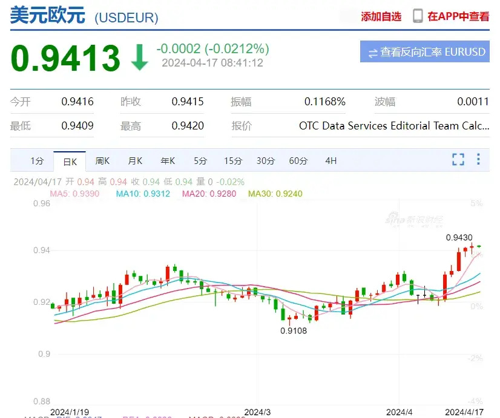The width and height of the screenshot is (500, 418).
Task: Click the timestamp 2024-04-17 08:41:12
Action: [x=212, y=63]
